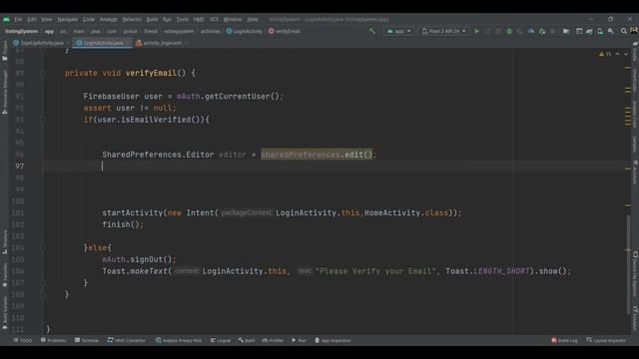Open the Navigate menu
Screen dimensions: 639x359
click(x=67, y=19)
